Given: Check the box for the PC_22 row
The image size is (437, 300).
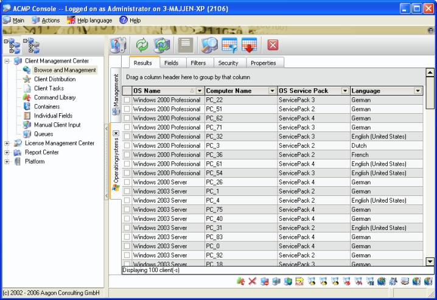Looking at the screenshot, I should point(127,100).
